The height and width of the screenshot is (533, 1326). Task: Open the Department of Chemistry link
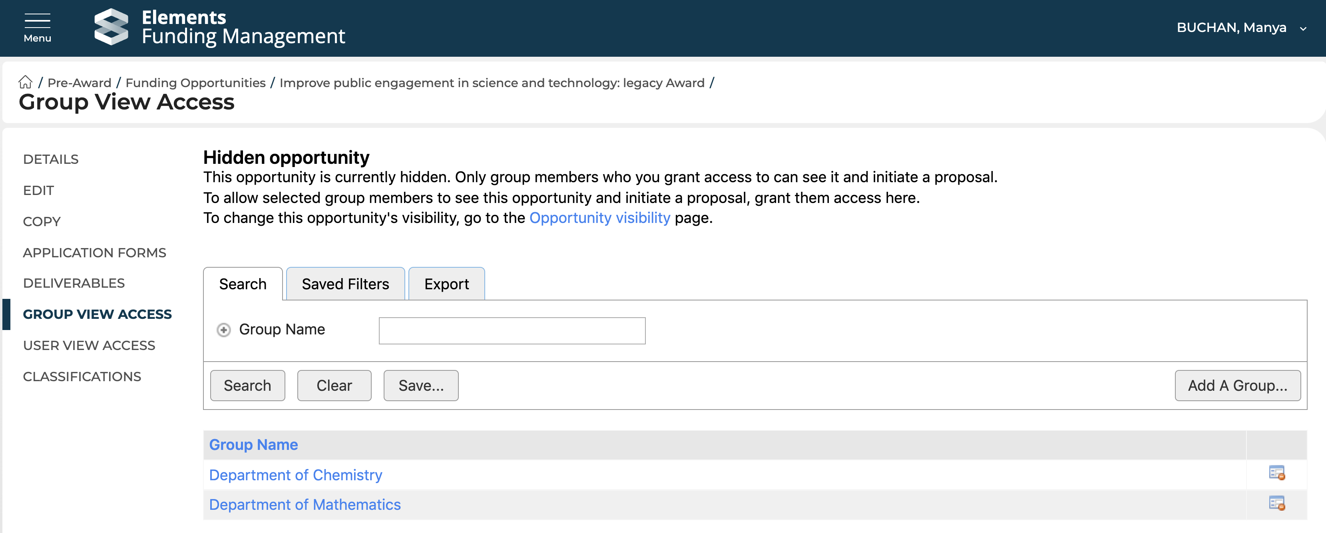click(x=295, y=475)
